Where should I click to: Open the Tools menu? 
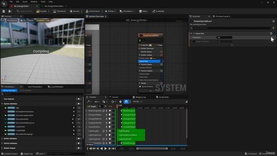[43, 2]
